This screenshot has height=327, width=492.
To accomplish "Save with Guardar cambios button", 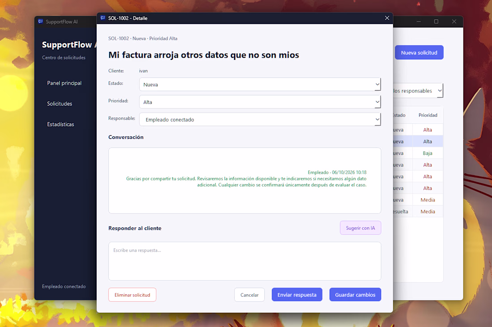I will point(355,295).
